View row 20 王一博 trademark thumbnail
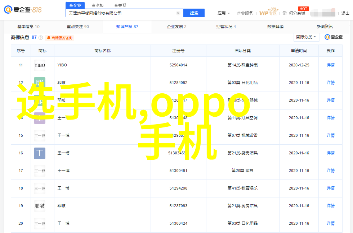 tap(40, 224)
